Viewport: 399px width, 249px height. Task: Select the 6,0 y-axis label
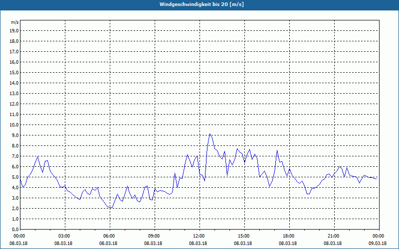coord(15,167)
